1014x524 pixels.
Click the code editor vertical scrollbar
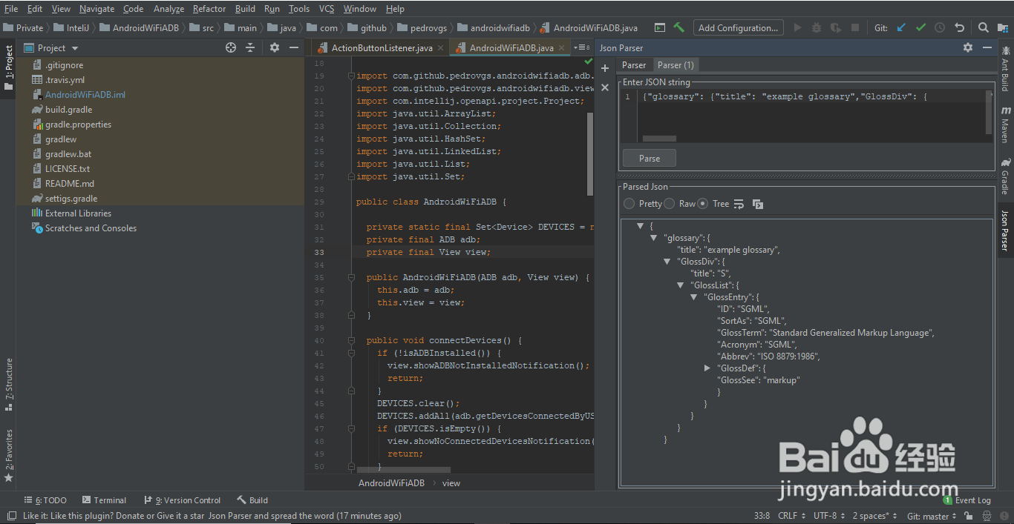pyautogui.click(x=590, y=154)
